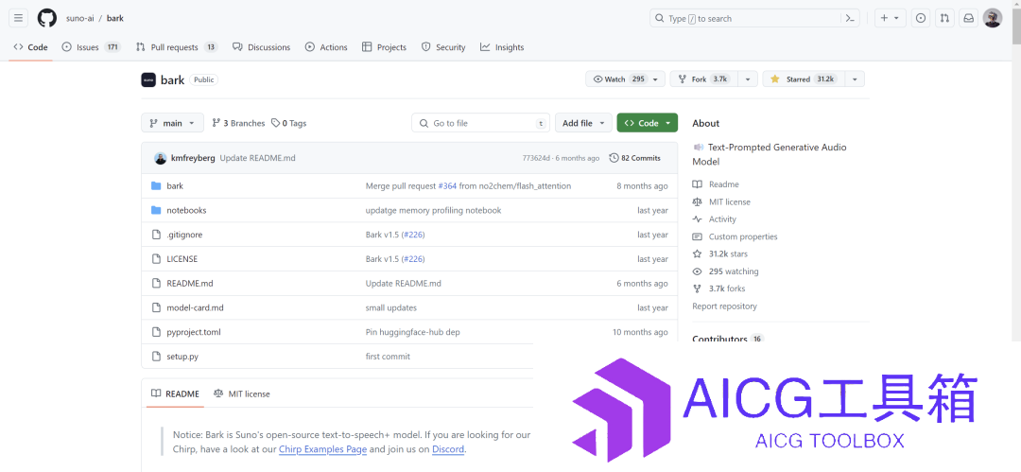Open commit hash 773624d
The width and height of the screenshot is (1021, 472).
pos(537,158)
